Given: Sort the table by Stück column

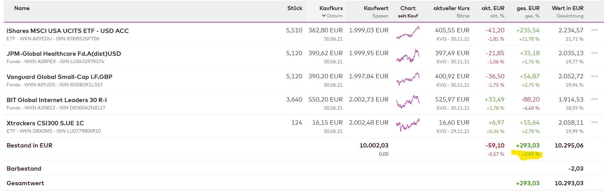Looking at the screenshot, I should pyautogui.click(x=295, y=8).
